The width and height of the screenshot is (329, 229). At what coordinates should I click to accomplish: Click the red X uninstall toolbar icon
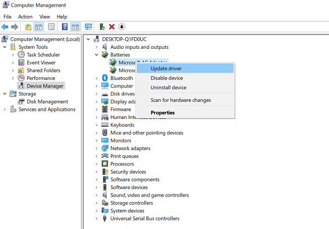pos(112,27)
